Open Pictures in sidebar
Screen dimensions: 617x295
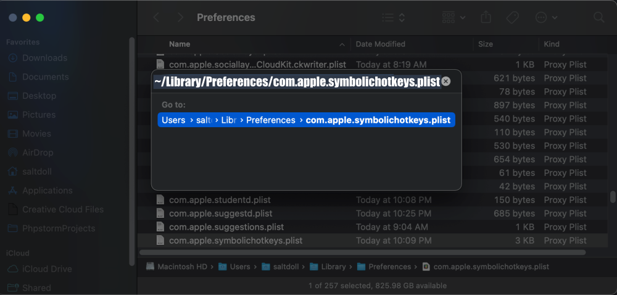click(x=38, y=115)
